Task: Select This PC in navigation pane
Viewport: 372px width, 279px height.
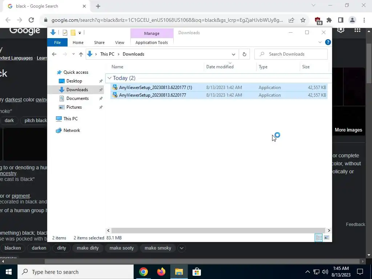Action: coord(70,119)
